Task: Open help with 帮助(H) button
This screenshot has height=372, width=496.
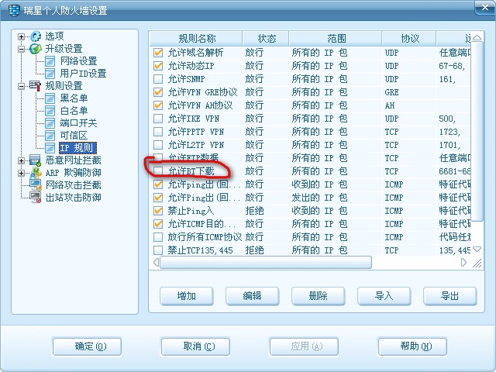Action: 412,346
